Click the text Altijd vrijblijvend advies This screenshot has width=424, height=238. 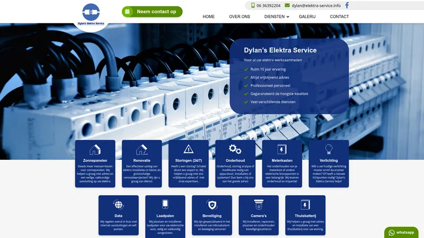tap(270, 77)
